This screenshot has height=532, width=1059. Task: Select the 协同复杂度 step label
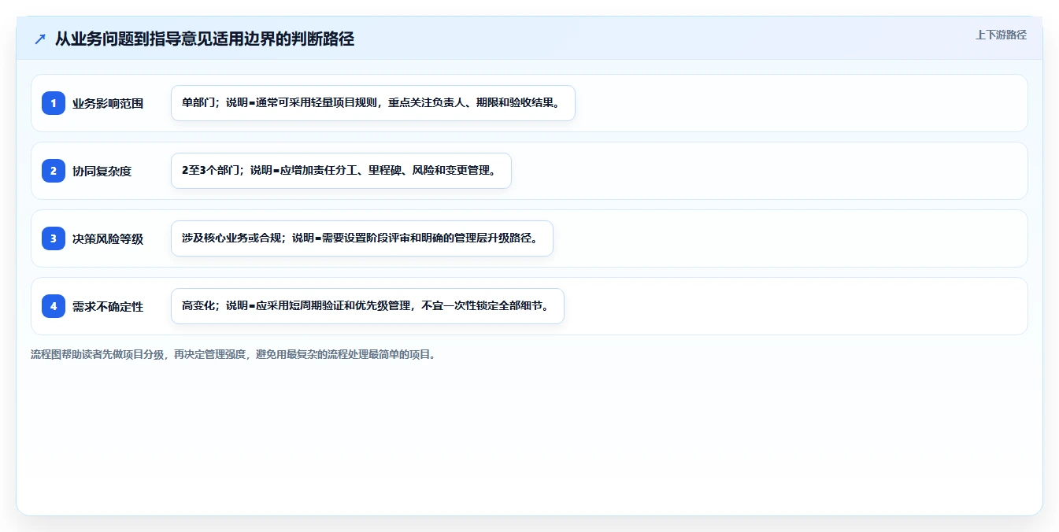pos(102,171)
